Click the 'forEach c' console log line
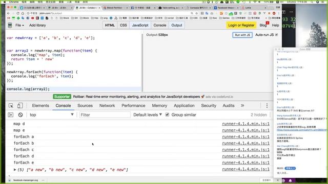This screenshot has height=184, width=328. coord(24,150)
